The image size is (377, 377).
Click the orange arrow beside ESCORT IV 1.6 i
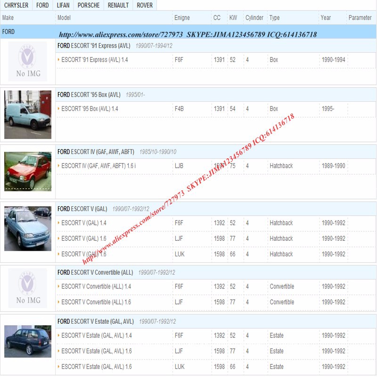pyautogui.click(x=58, y=165)
